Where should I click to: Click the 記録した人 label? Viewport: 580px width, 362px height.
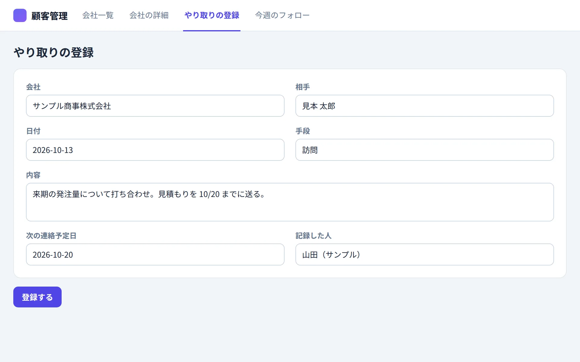tap(314, 236)
